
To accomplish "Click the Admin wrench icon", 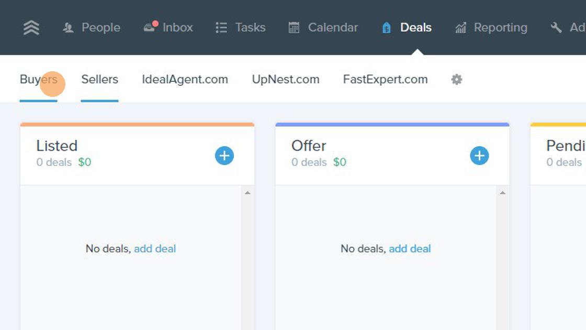I will [556, 28].
